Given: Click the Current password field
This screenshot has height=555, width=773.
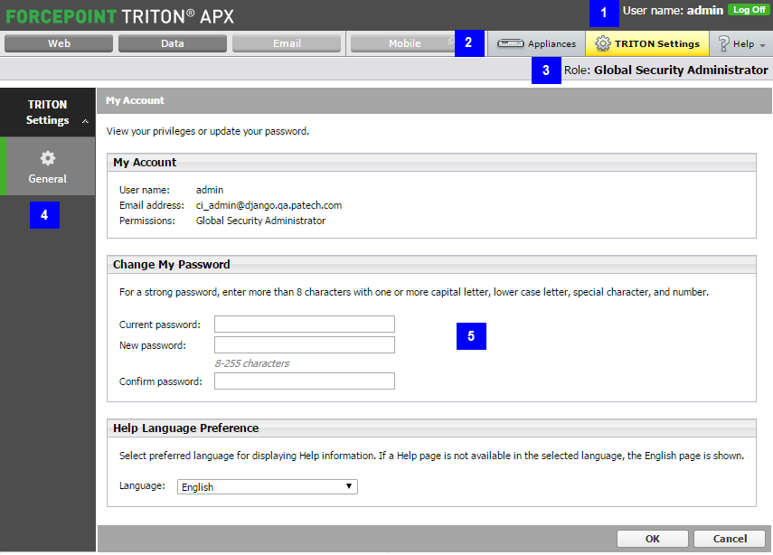Looking at the screenshot, I should (304, 324).
